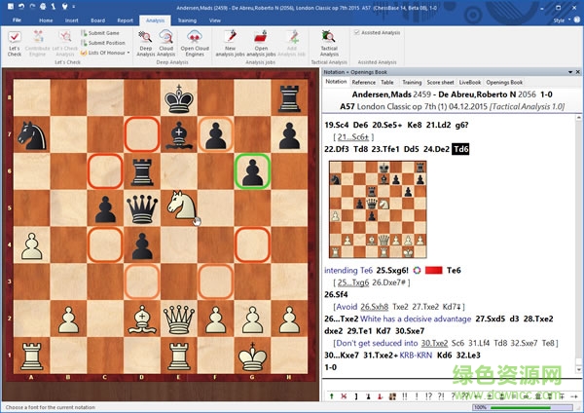Insert the ?! dubious move symbol

pos(441,396)
